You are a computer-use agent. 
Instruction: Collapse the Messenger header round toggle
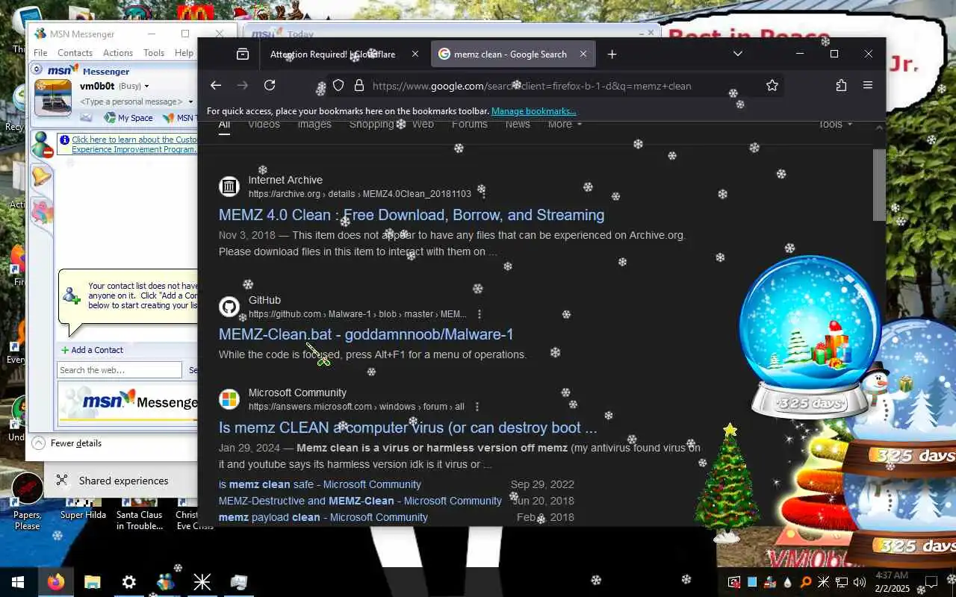click(36, 69)
